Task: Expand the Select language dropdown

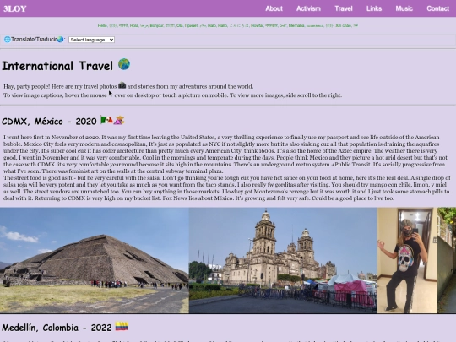Action: coord(91,40)
